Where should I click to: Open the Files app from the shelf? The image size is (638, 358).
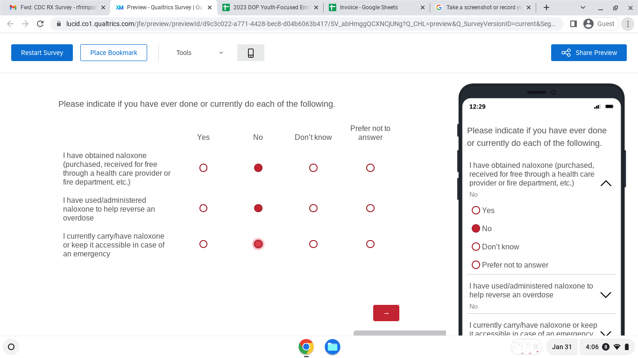point(332,347)
